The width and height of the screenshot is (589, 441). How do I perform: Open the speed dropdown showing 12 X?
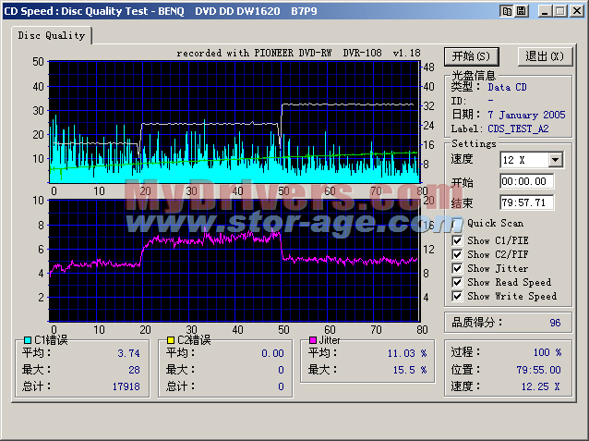tap(555, 160)
